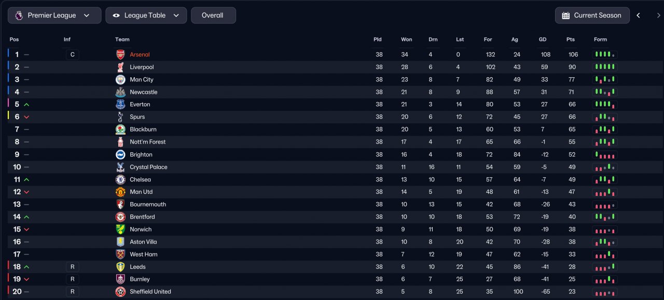This screenshot has height=300, width=664.
Task: Open the League Table view dropdown
Action: tap(146, 16)
